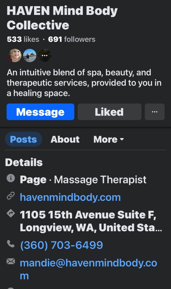
Task: Open the 1105 15th Avenue address
Action: [91, 221]
